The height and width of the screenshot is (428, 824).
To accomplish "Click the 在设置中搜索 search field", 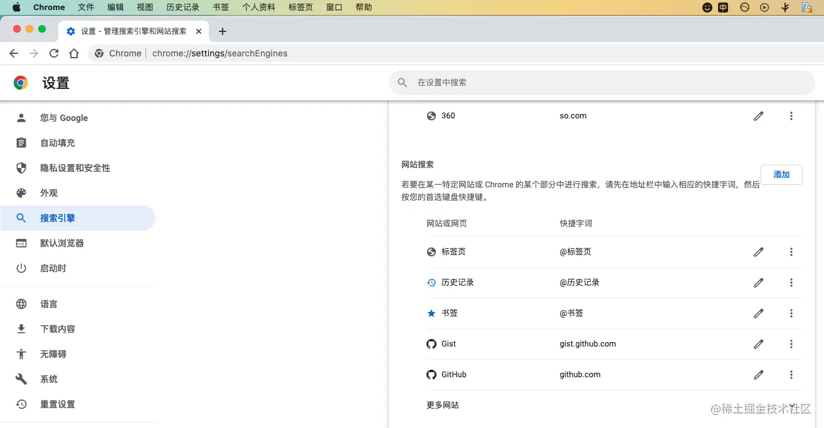I will (602, 83).
